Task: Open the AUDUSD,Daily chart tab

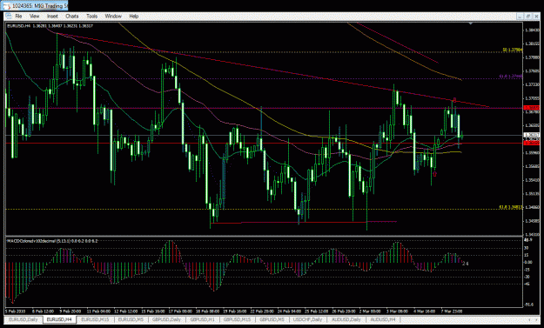Action: pos(346,319)
